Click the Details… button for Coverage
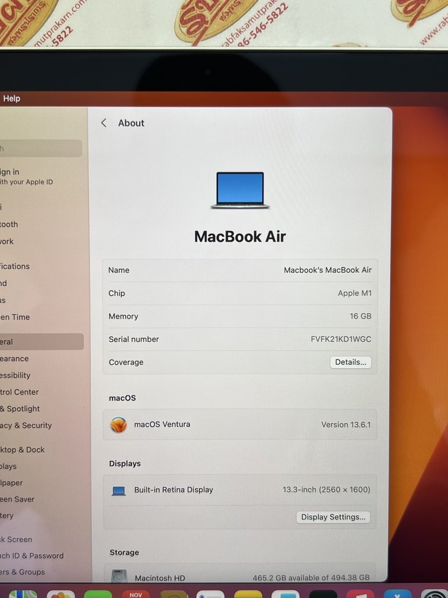This screenshot has width=448, height=598. [350, 362]
